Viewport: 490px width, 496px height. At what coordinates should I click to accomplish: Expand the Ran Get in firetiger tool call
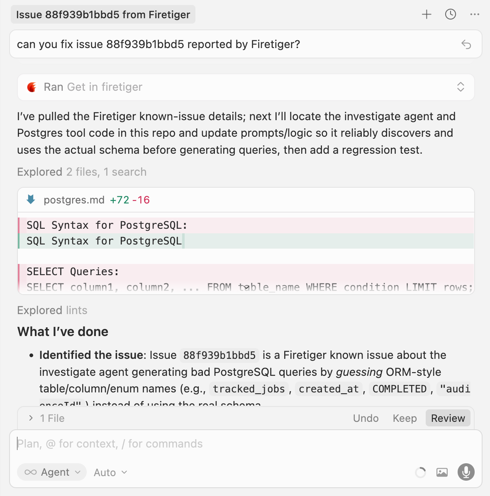(461, 87)
